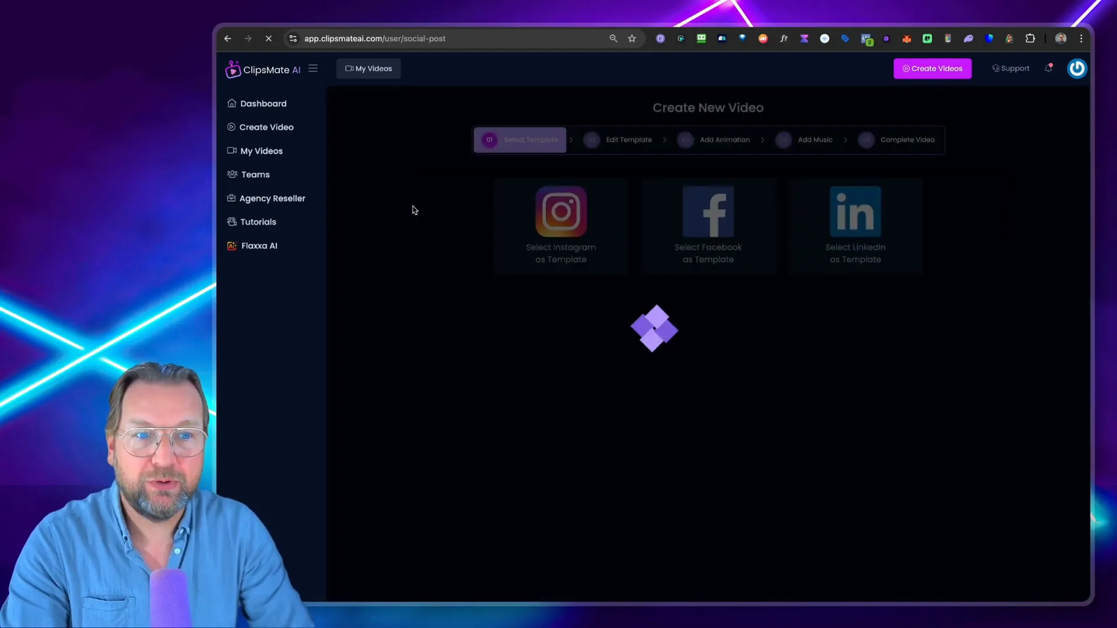Click the Add Animation step
The height and width of the screenshot is (628, 1117).
tap(713, 140)
